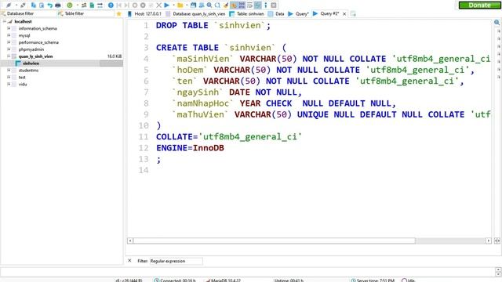Expand the test database node

click(9, 78)
